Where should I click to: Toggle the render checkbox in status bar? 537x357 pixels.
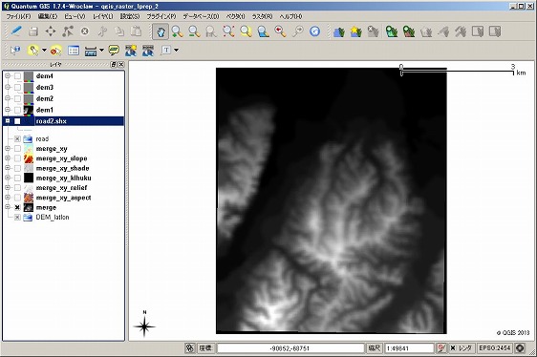point(453,348)
